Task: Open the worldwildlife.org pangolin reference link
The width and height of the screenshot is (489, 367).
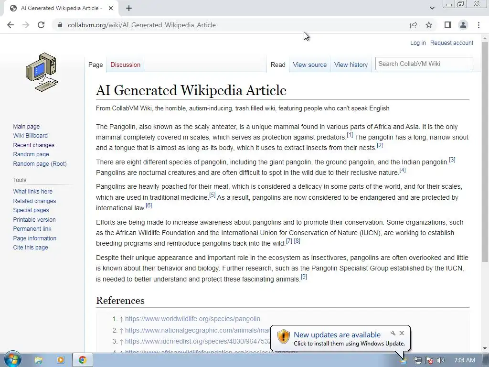Action: click(x=192, y=319)
